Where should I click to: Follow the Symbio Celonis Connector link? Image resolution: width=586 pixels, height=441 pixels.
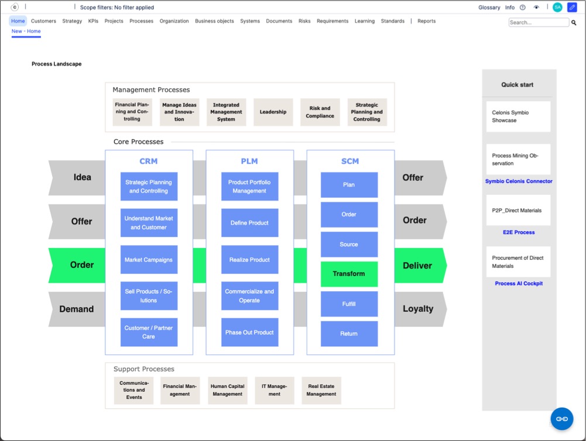coord(519,181)
